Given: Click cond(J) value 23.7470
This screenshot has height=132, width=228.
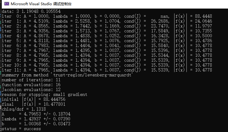Looking at the screenshot, I should pos(160,26).
